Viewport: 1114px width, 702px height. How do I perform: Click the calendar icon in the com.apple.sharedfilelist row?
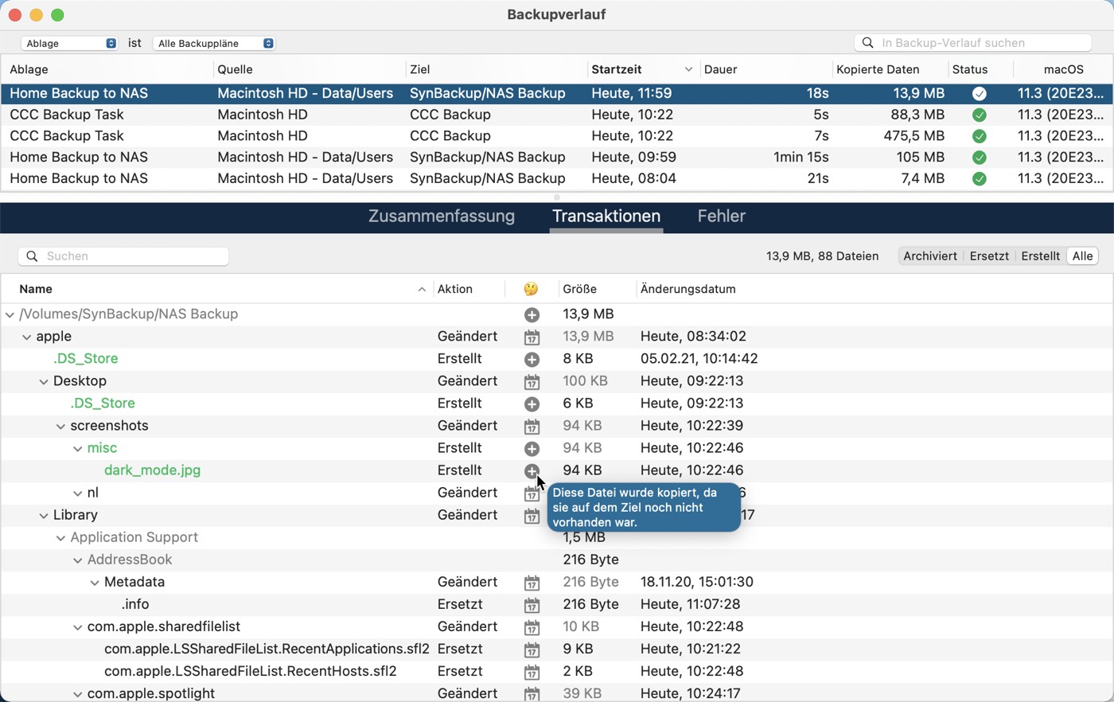click(532, 627)
